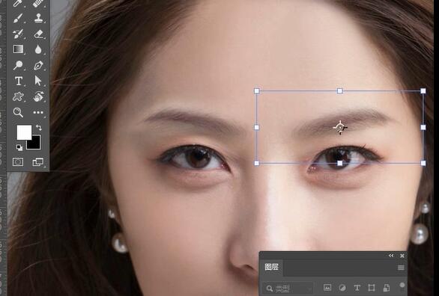This screenshot has width=439, height=296.
Task: Select the Pen tool
Action: tap(38, 65)
